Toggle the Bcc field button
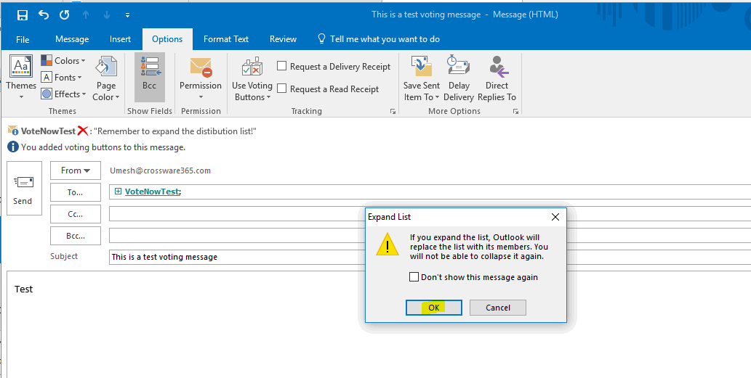 pos(150,77)
